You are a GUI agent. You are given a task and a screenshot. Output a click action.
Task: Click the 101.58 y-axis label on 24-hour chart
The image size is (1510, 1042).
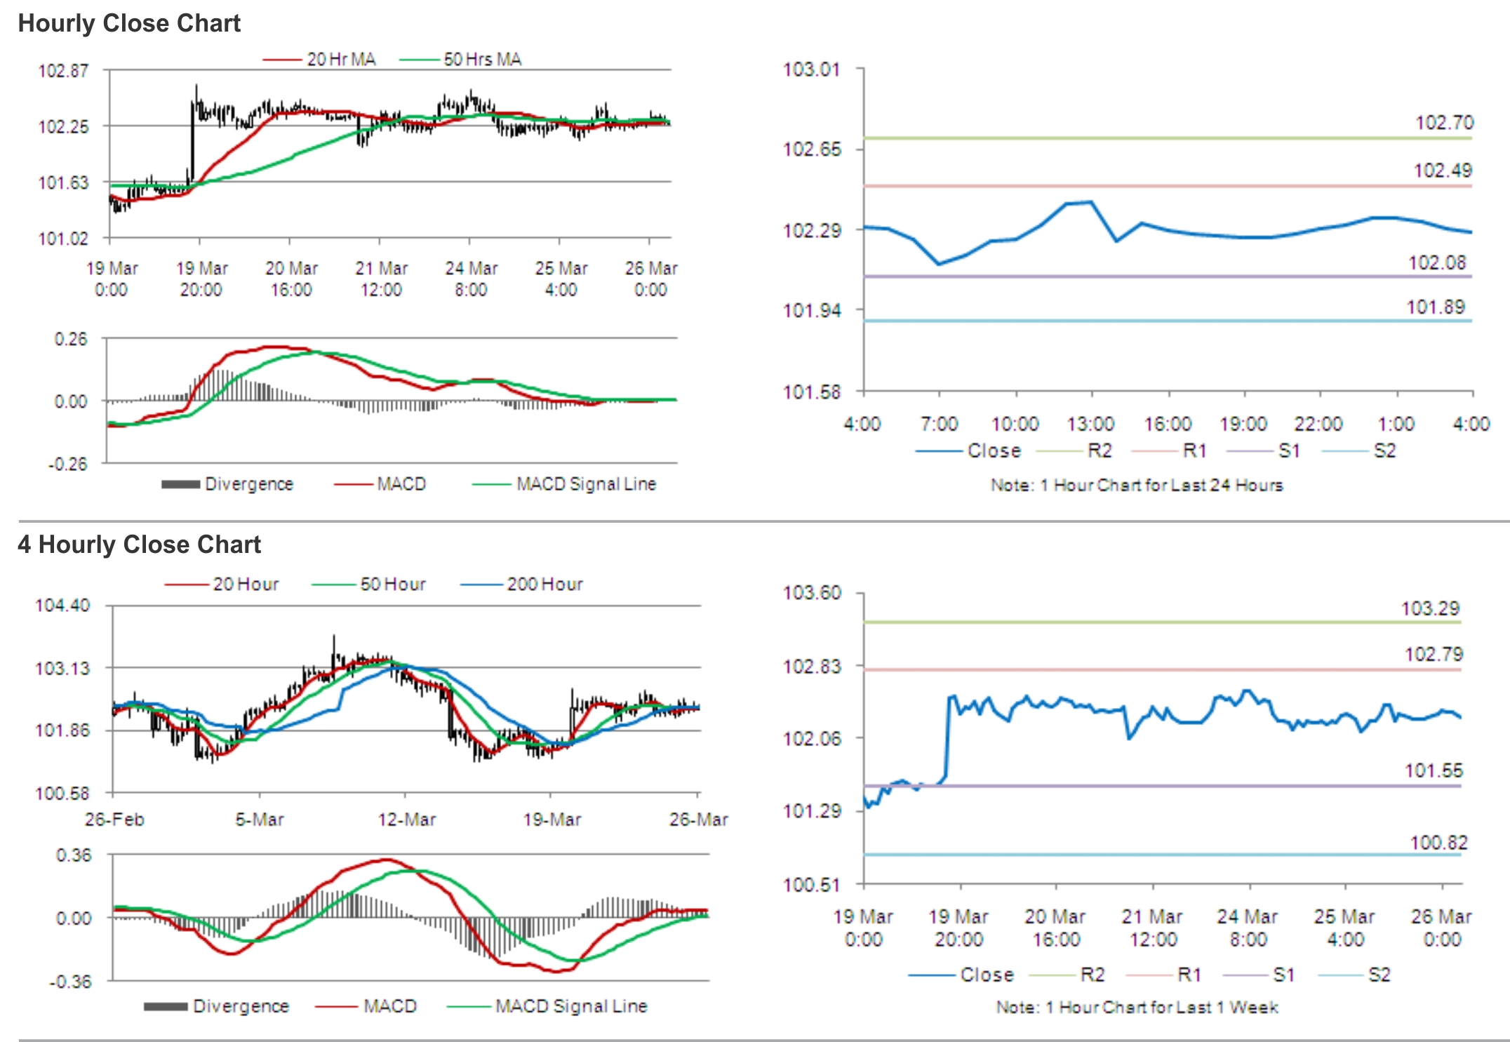pos(811,392)
